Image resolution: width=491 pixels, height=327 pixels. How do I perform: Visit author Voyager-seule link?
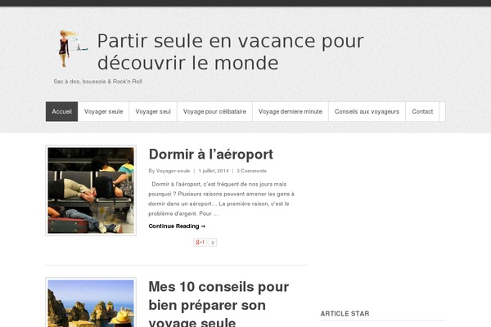tap(173, 171)
